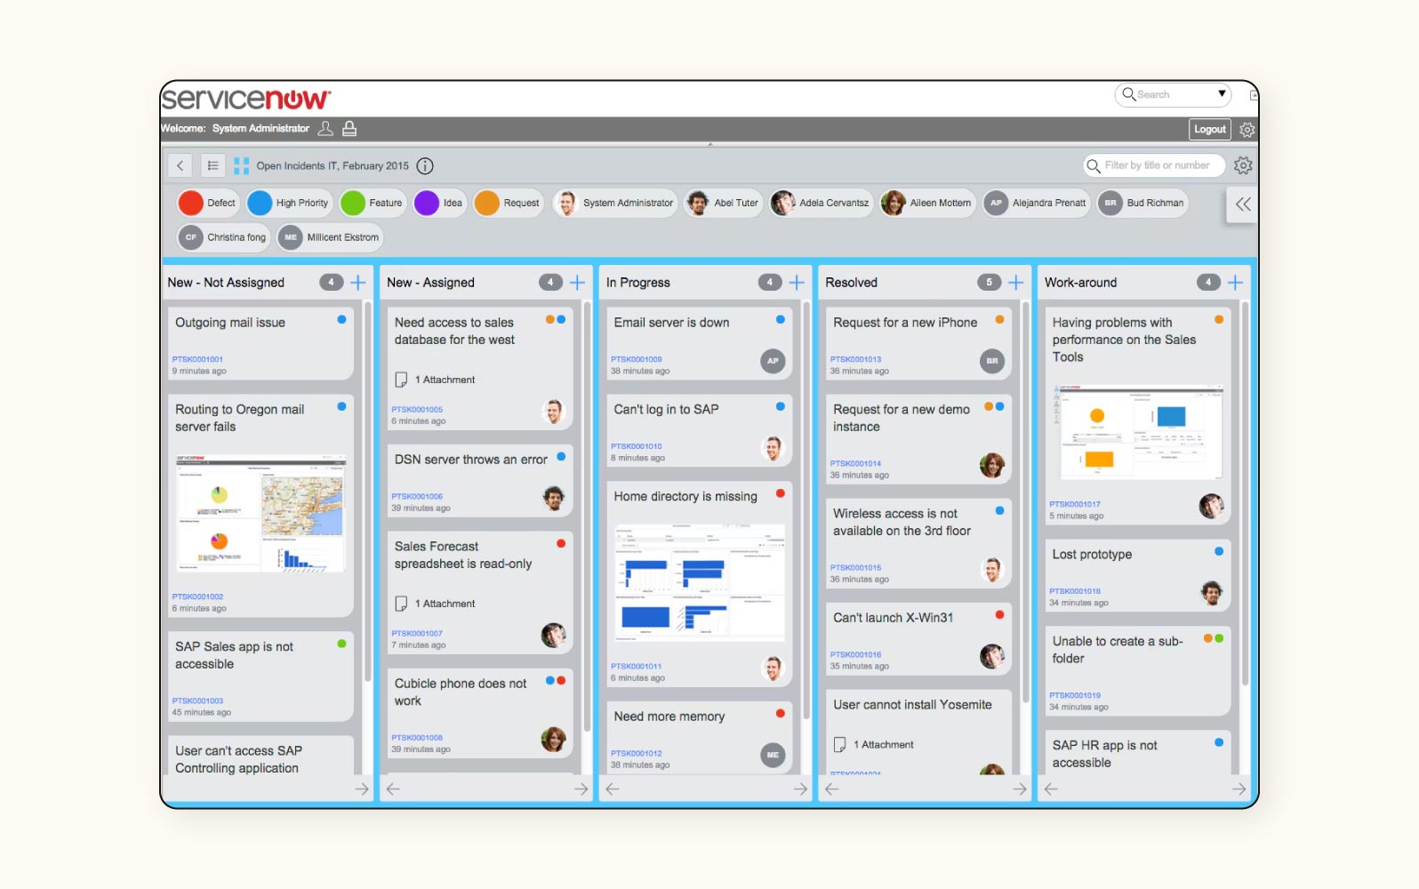Open attachment on Sales Forecast spreadsheet card
The width and height of the screenshot is (1419, 889).
(435, 604)
